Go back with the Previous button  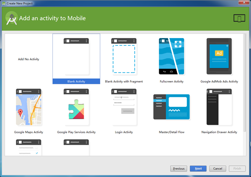click(x=179, y=169)
